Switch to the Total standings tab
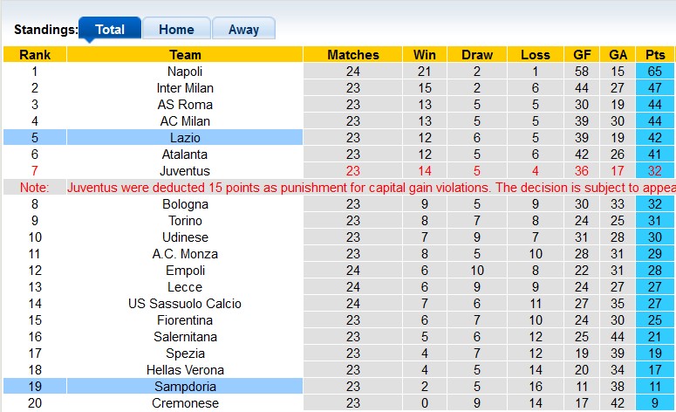676x412 pixels. (110, 29)
